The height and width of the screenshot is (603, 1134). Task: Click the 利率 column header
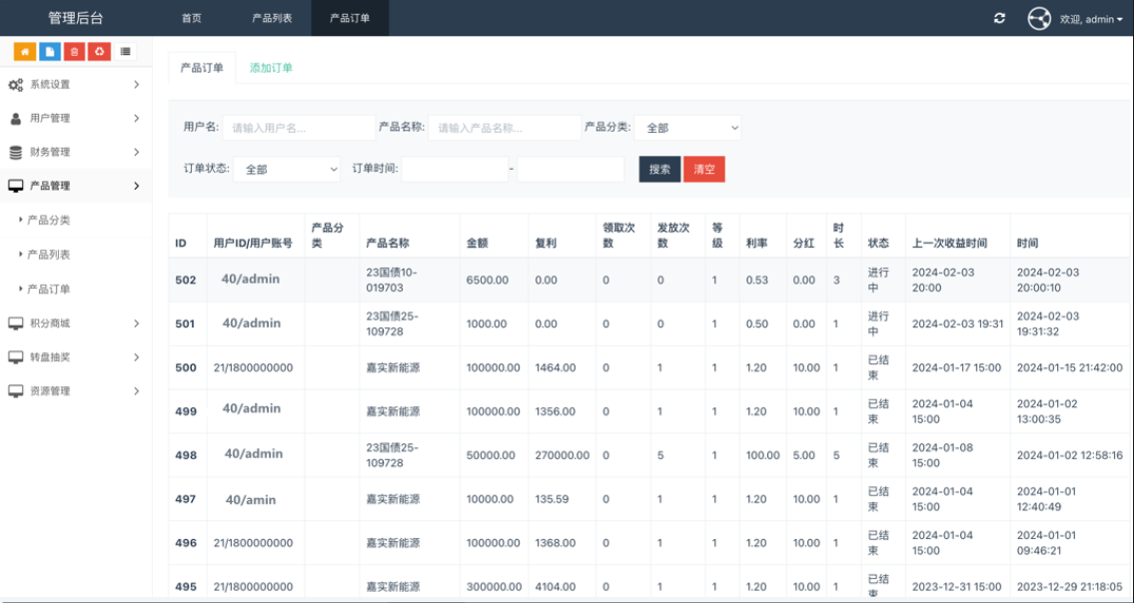pos(757,244)
